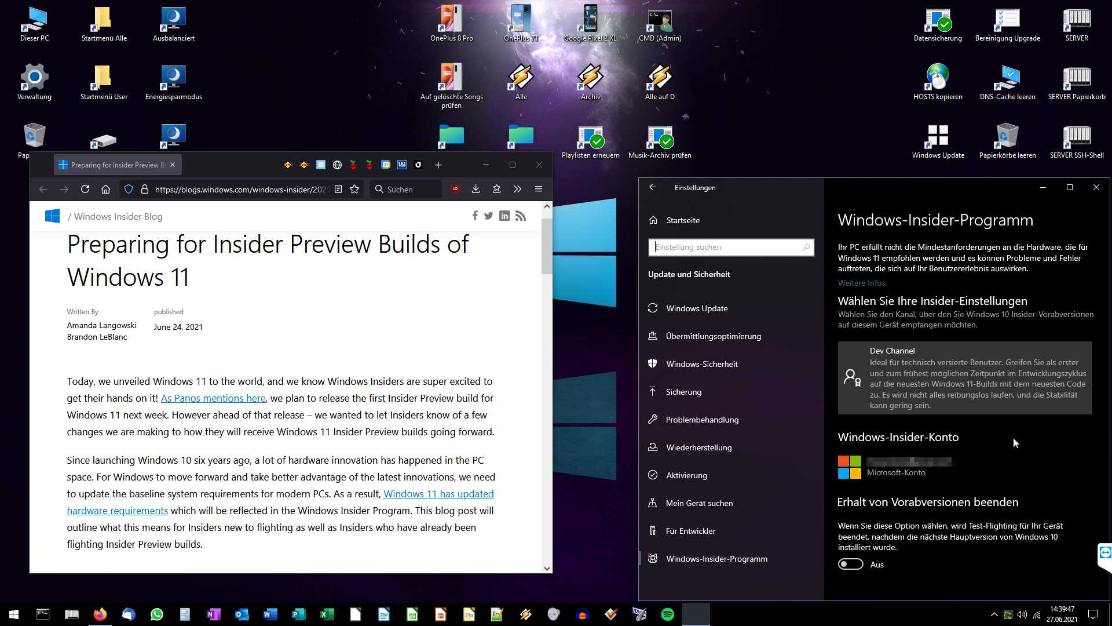Open Weitere Infos link in Settings
Screen dimensions: 1112x626
pos(862,283)
